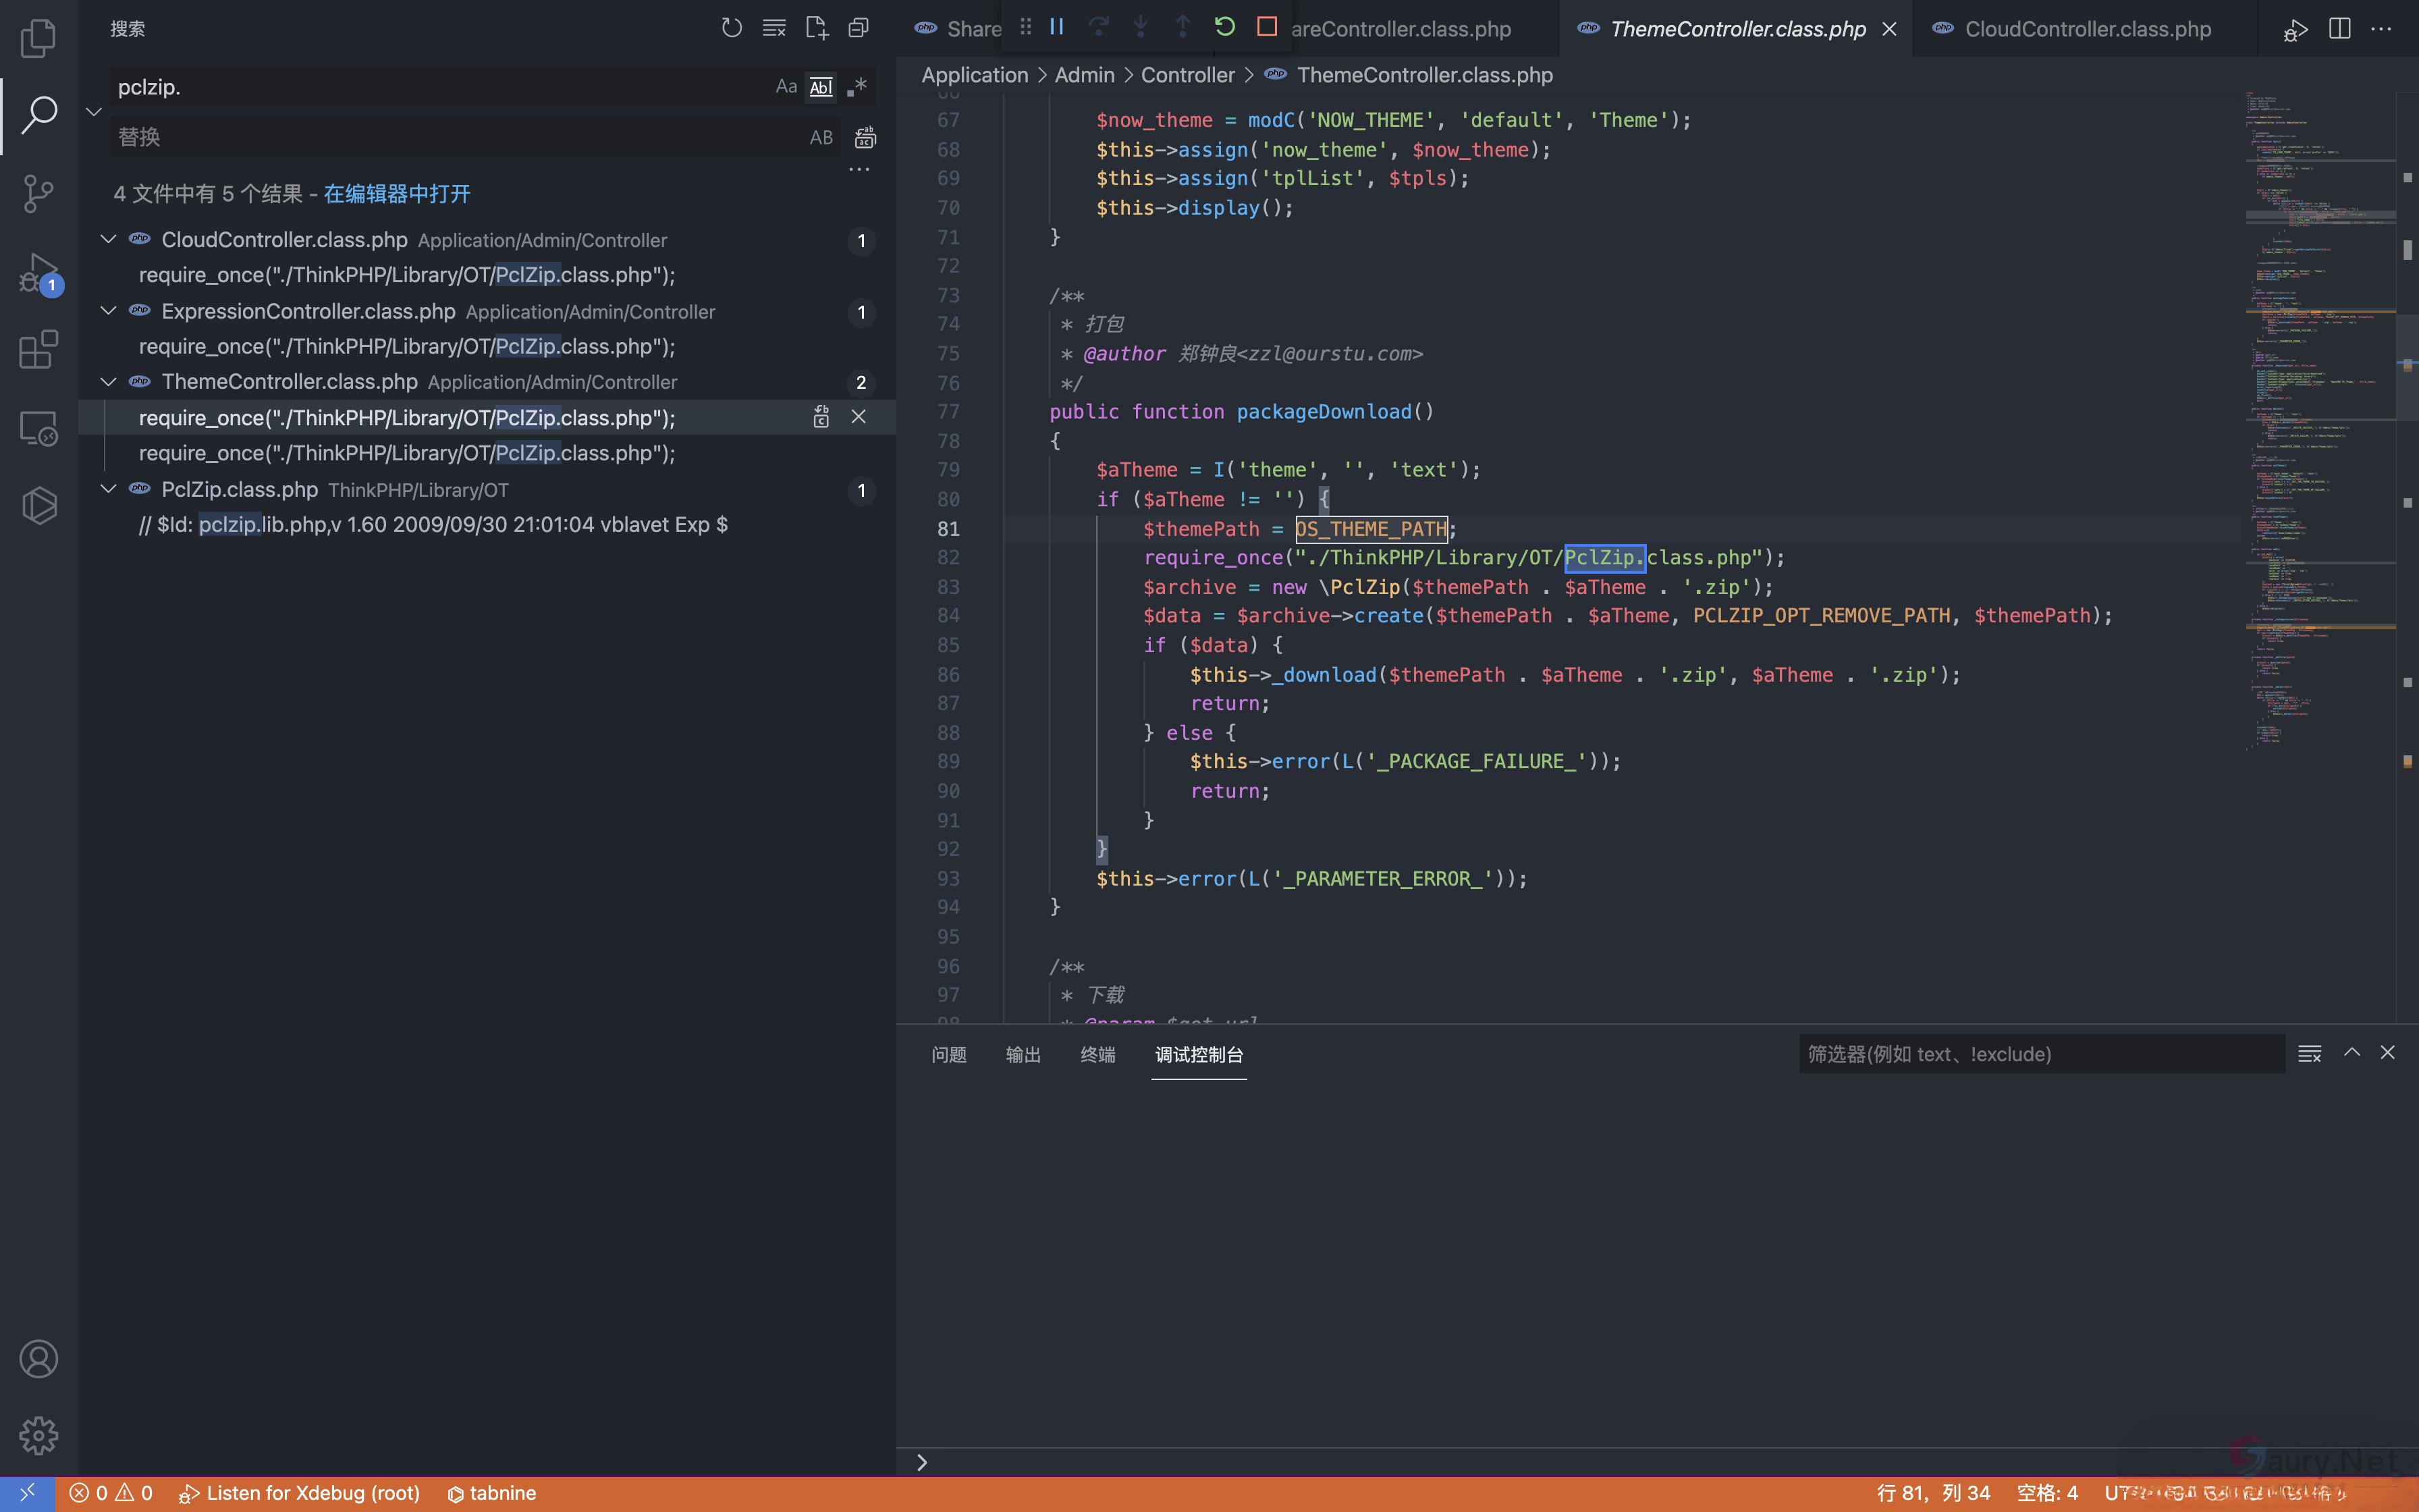2419x1512 pixels.
Task: Open the Source Control view
Action: pos(38,193)
